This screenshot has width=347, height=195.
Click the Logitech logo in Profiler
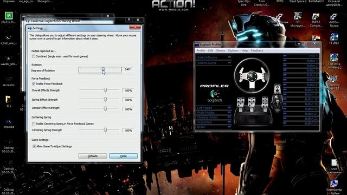click(215, 96)
